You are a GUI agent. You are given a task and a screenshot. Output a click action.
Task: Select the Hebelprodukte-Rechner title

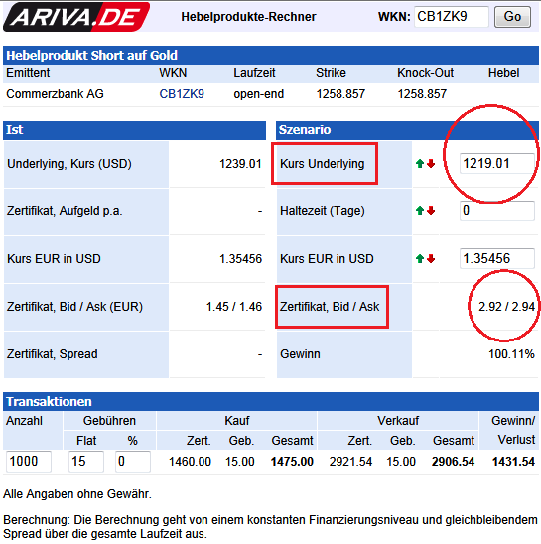coord(248,17)
